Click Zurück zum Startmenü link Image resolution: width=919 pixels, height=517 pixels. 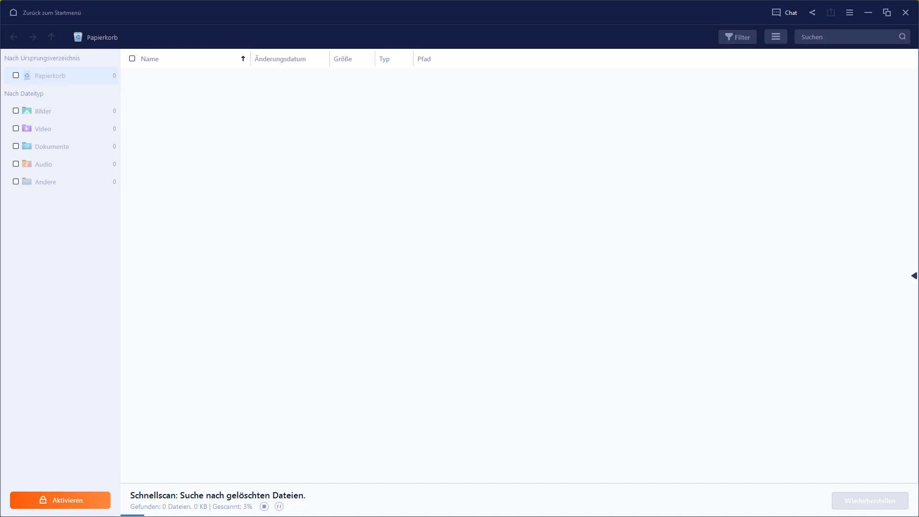pos(52,13)
